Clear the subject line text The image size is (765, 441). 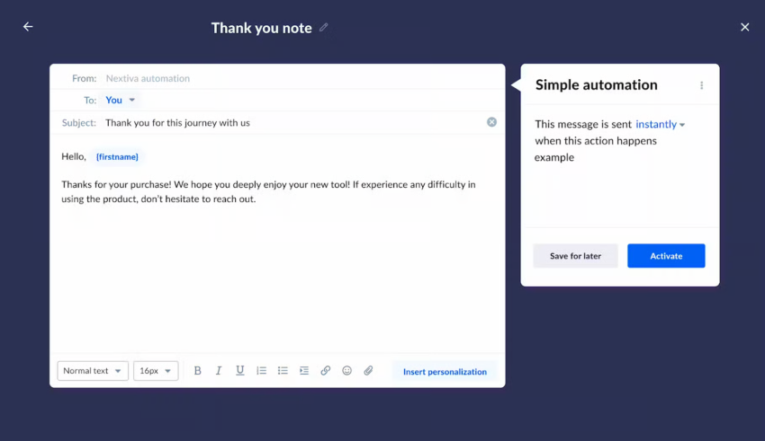491,122
